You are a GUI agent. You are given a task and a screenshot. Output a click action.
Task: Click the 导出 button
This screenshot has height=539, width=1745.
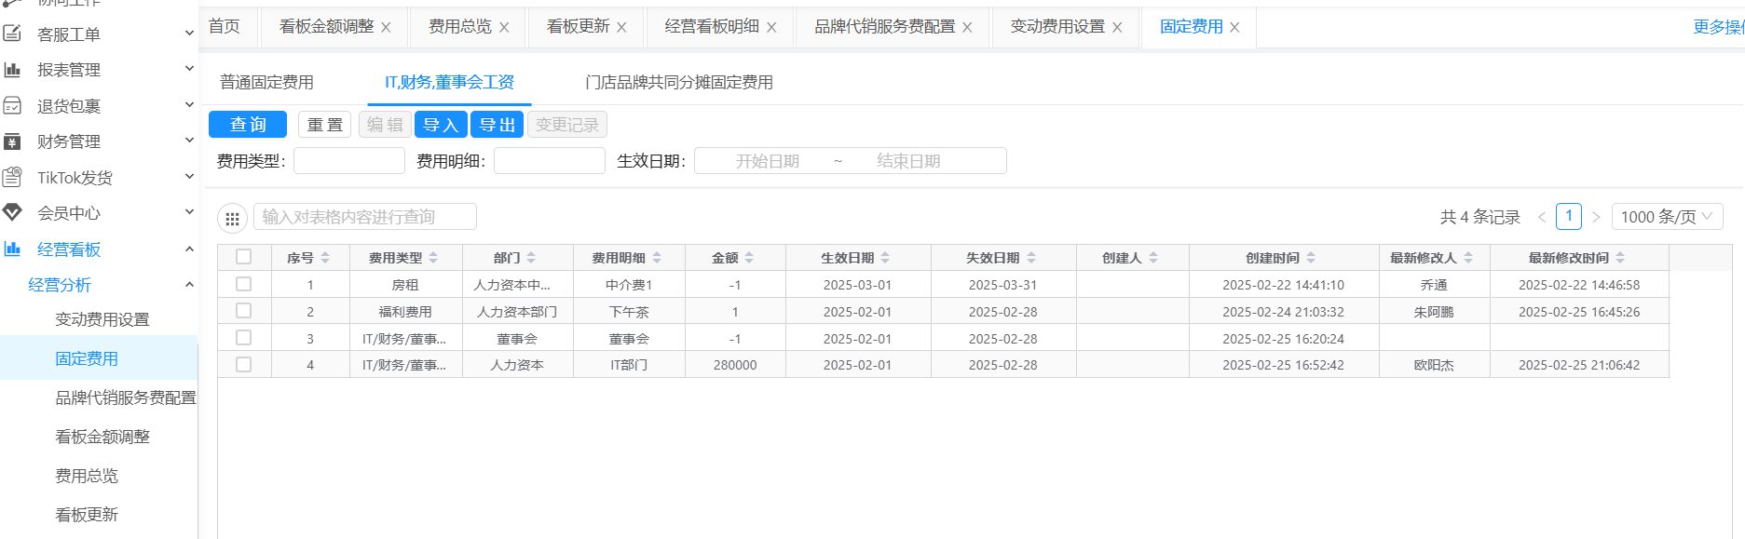(x=497, y=125)
